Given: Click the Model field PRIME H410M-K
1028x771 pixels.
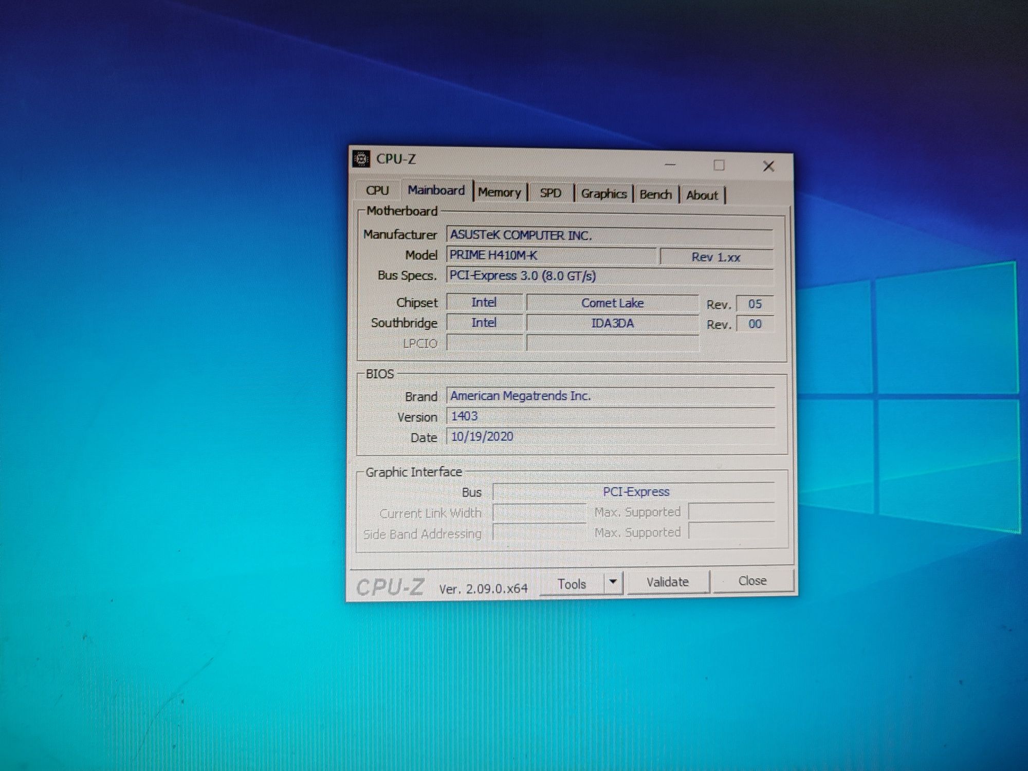Looking at the screenshot, I should click(x=551, y=255).
